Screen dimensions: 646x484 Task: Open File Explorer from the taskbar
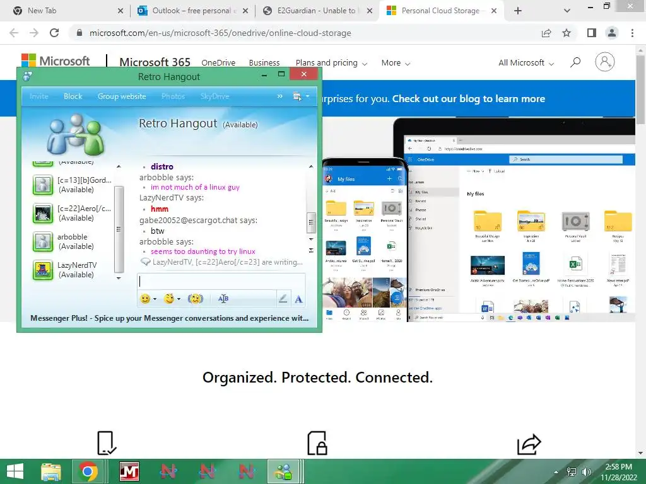[51, 471]
